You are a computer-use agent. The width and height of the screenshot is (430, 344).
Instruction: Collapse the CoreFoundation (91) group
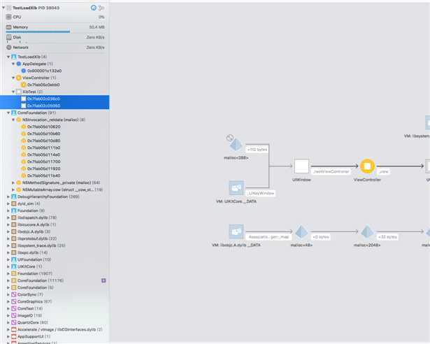point(8,113)
